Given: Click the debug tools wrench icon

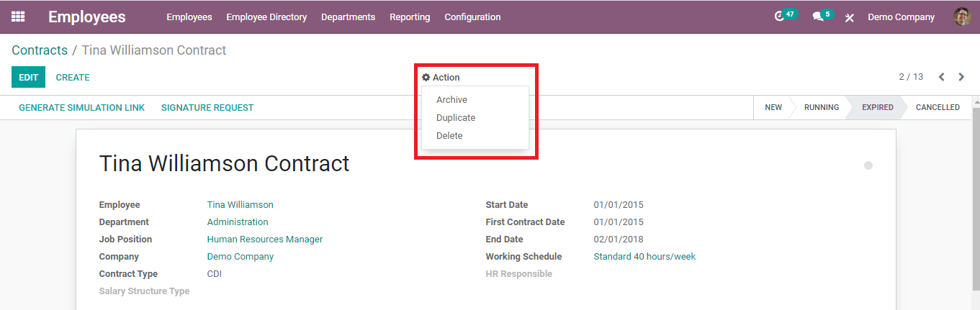Looking at the screenshot, I should 850,17.
